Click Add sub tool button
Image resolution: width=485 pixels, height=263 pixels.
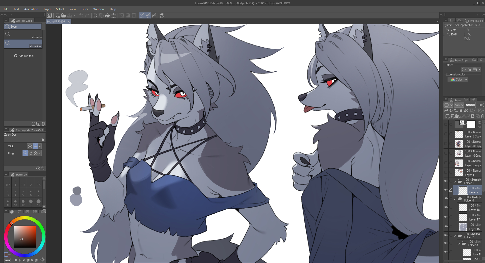click(24, 56)
